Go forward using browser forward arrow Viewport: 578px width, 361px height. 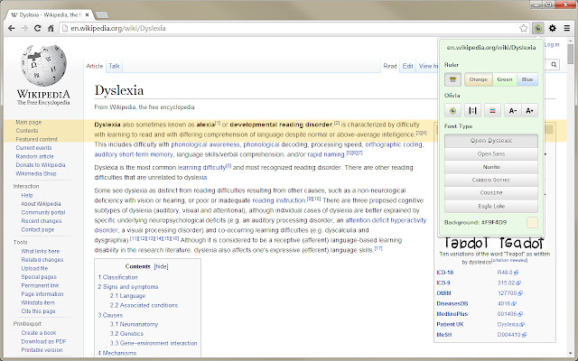[x=24, y=28]
